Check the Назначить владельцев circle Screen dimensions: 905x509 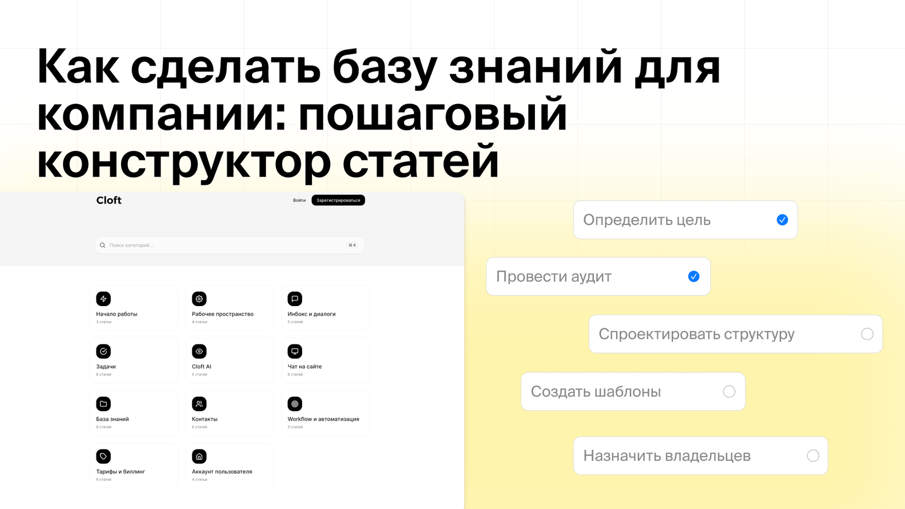[x=813, y=456]
